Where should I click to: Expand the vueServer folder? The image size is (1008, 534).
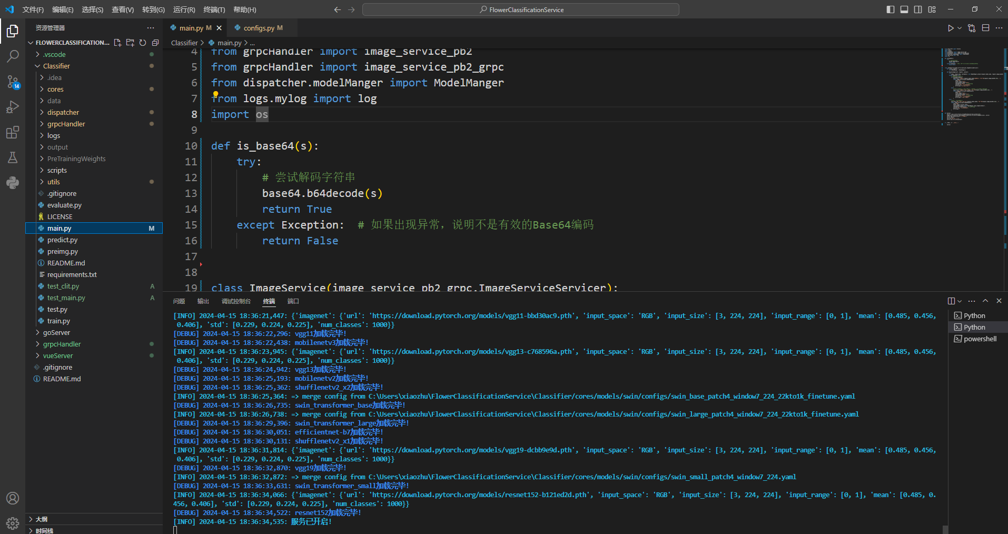click(x=94, y=355)
